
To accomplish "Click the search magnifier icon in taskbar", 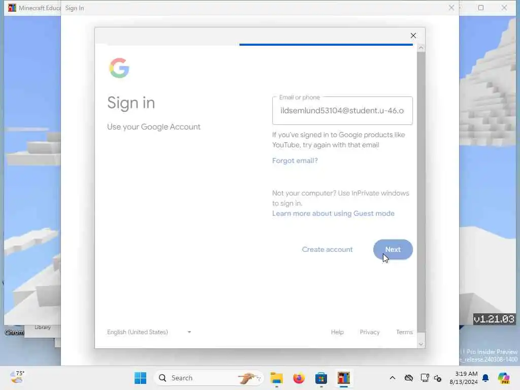I will click(162, 378).
